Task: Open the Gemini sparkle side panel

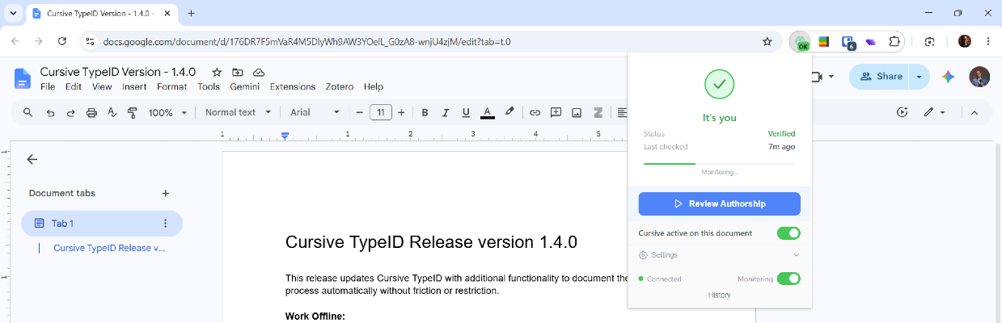Action: click(949, 77)
